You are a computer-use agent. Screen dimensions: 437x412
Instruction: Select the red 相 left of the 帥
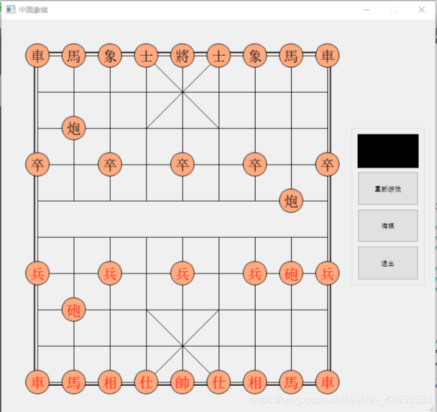(x=110, y=382)
